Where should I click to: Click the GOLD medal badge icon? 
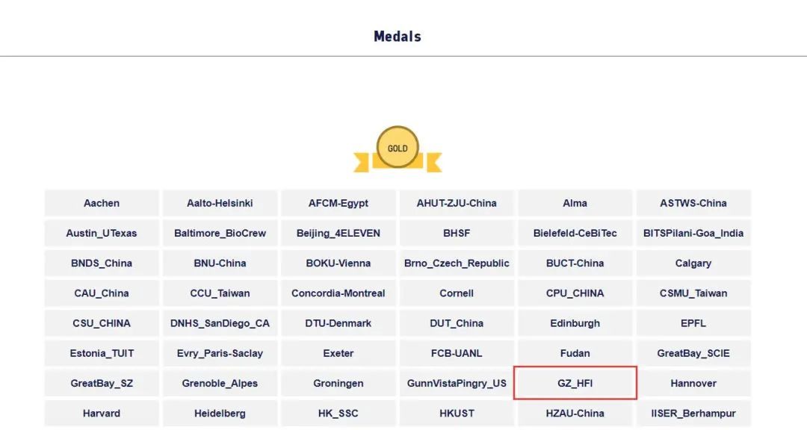pos(398,148)
